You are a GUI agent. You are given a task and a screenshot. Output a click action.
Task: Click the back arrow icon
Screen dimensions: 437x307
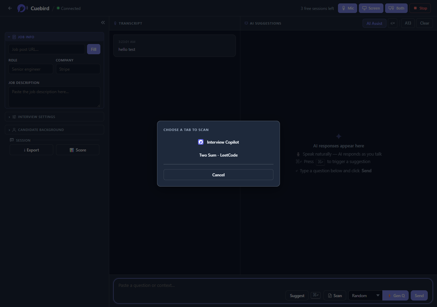pos(10,8)
